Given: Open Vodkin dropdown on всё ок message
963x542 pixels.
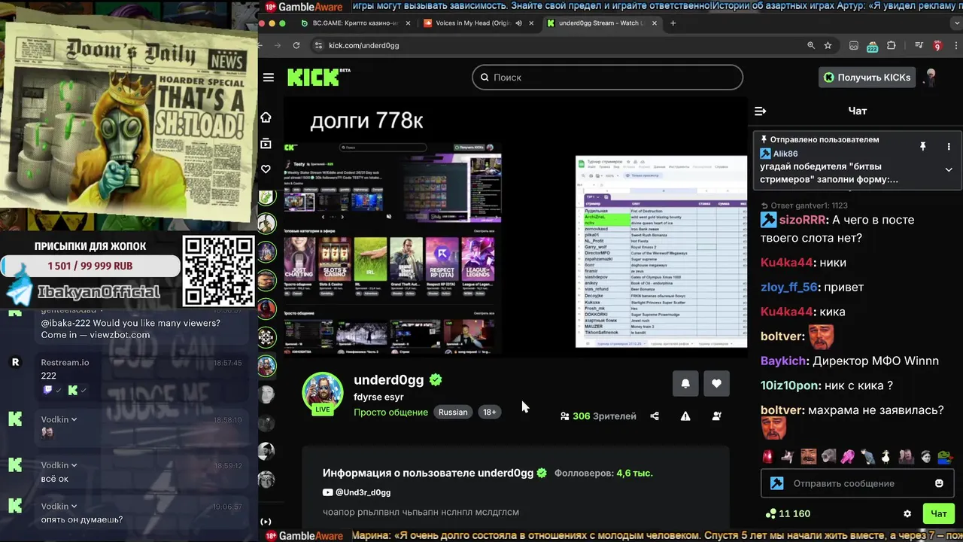Looking at the screenshot, I should [x=74, y=465].
